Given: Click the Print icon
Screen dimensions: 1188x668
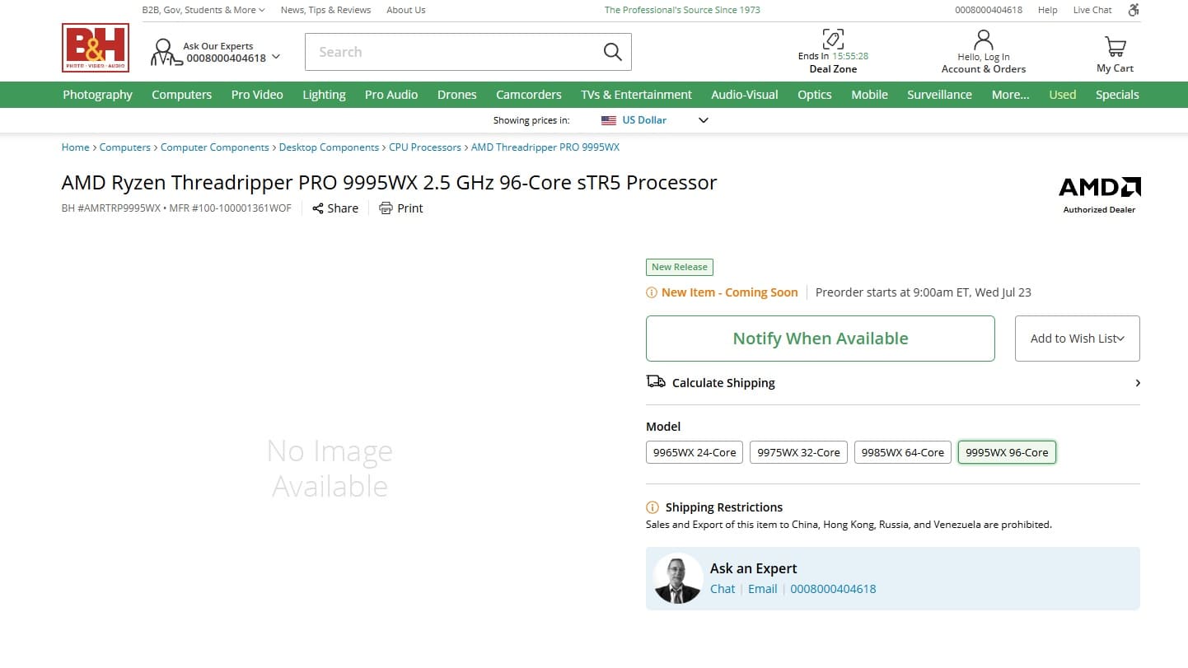Looking at the screenshot, I should [x=386, y=208].
